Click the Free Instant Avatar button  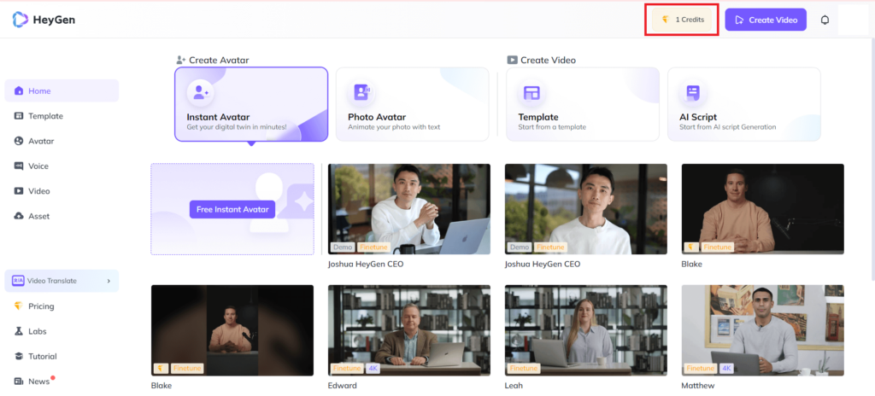click(x=232, y=209)
